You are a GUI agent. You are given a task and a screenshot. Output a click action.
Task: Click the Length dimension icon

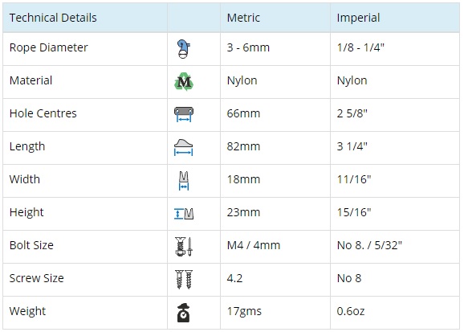tap(184, 147)
